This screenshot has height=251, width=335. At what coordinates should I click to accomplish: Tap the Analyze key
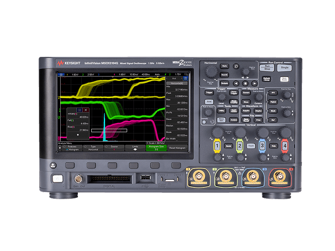234,120
